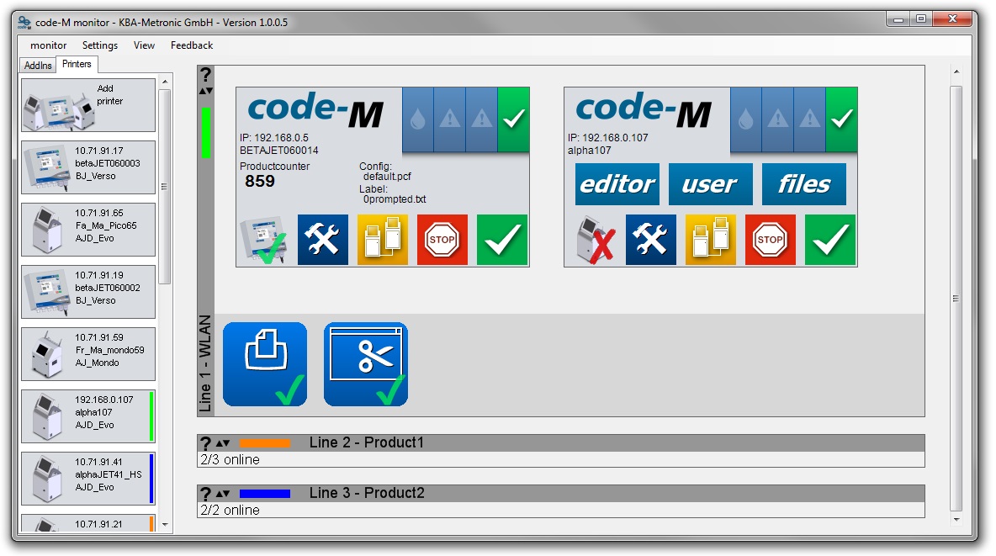Click the blue color bar of Line 3
Screen dimensions: 996x556
click(265, 494)
